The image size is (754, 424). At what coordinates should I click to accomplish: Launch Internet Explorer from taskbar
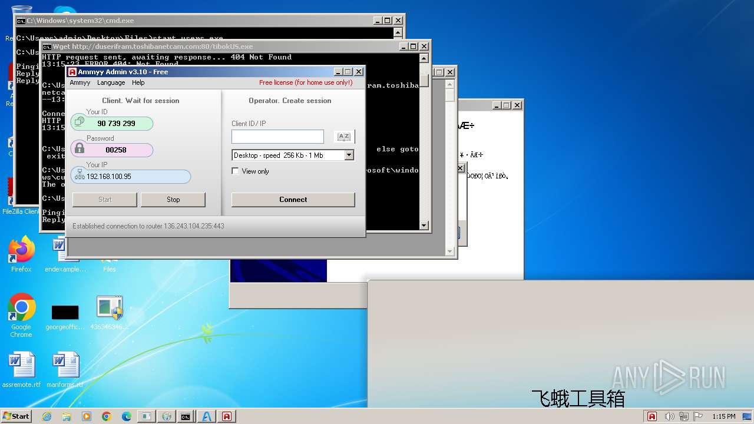[47, 416]
